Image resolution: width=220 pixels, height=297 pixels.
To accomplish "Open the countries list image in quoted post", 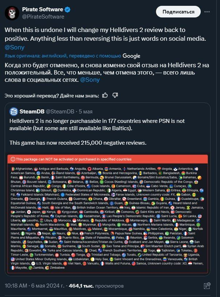I will pos(108,214).
